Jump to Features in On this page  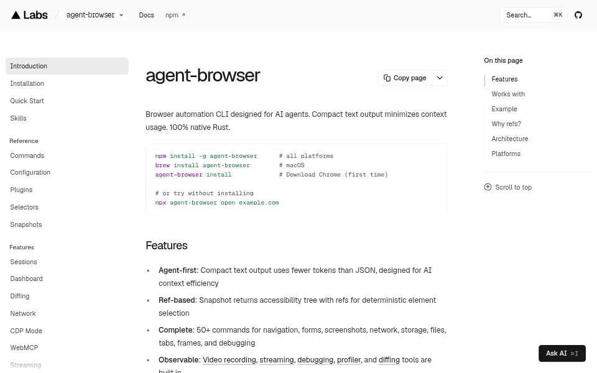[504, 79]
